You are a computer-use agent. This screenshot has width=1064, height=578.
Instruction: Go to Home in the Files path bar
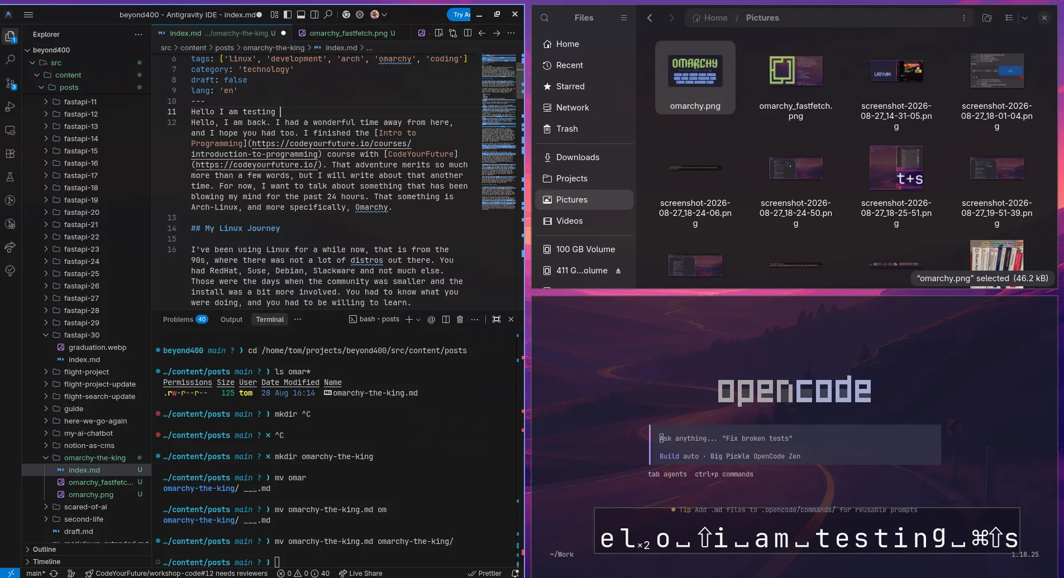point(710,18)
